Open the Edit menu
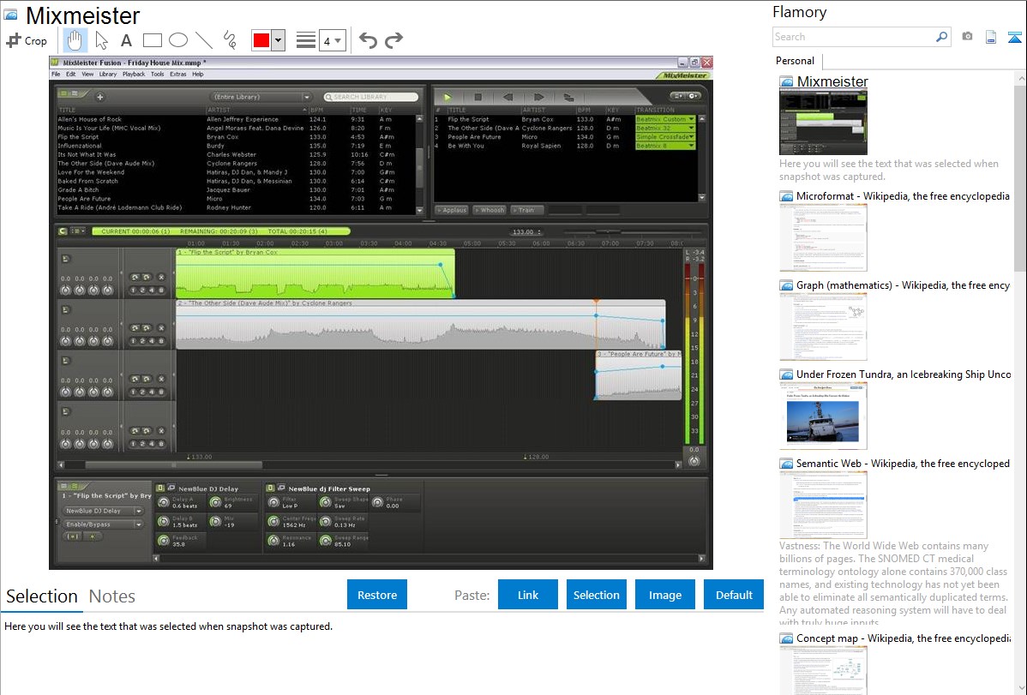1027x695 pixels. point(71,74)
